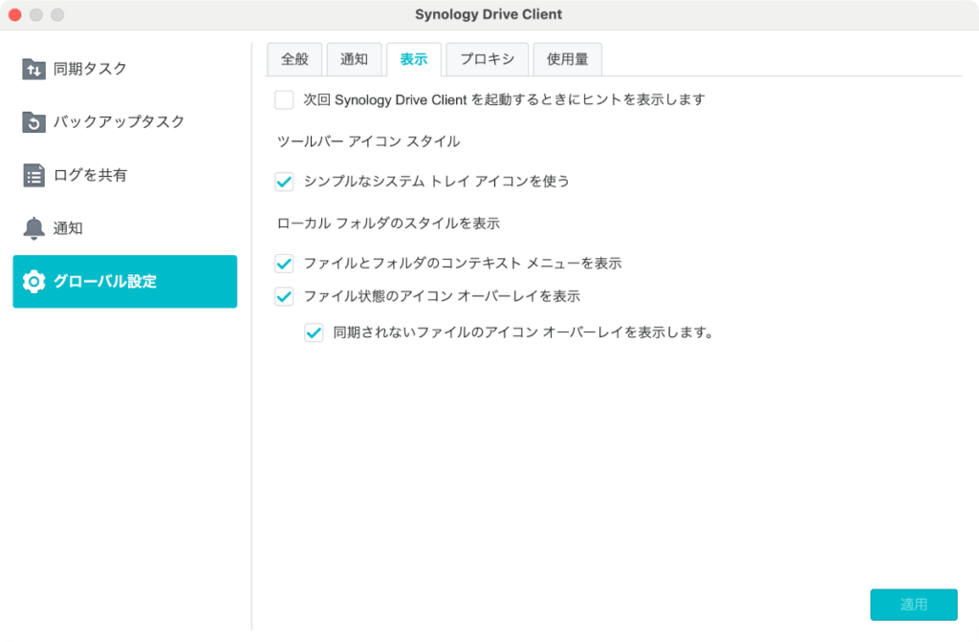Select the 表示 tab

tap(414, 59)
